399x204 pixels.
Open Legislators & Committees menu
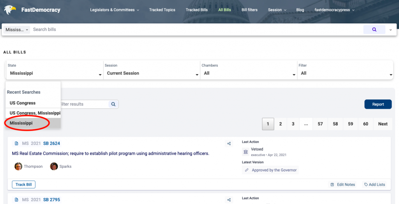(115, 10)
